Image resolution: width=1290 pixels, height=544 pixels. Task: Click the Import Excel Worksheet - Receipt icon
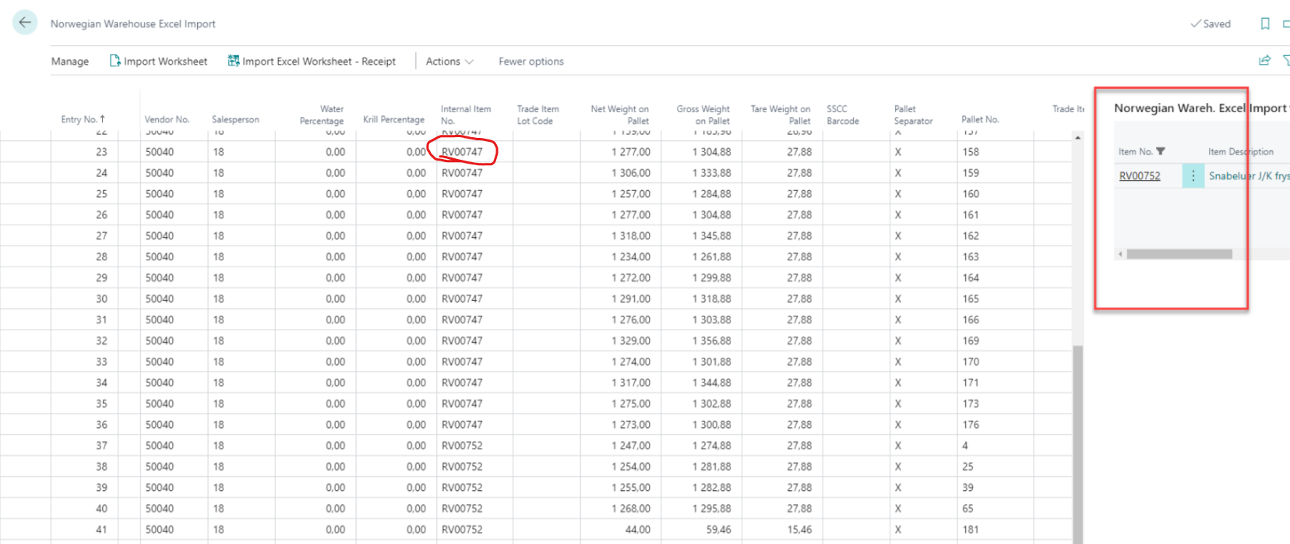pos(233,61)
